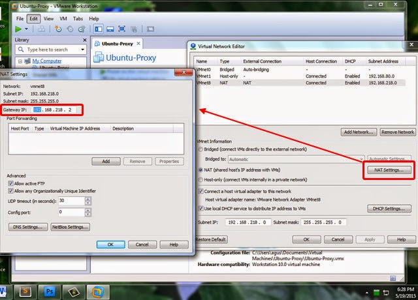Open the snapshot manager wrench icon

(x=82, y=29)
